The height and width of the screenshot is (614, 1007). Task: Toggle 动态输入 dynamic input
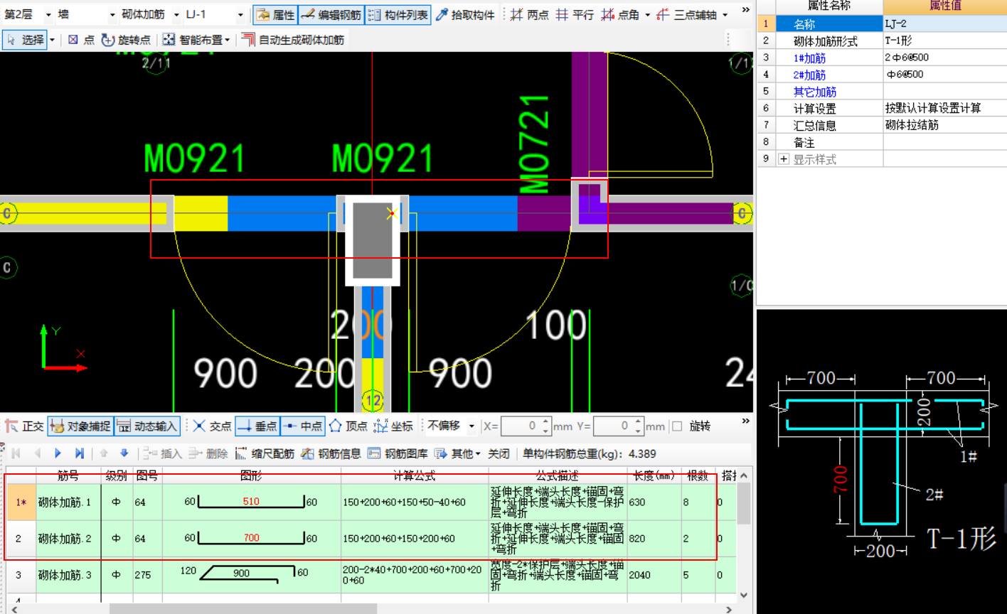click(147, 426)
